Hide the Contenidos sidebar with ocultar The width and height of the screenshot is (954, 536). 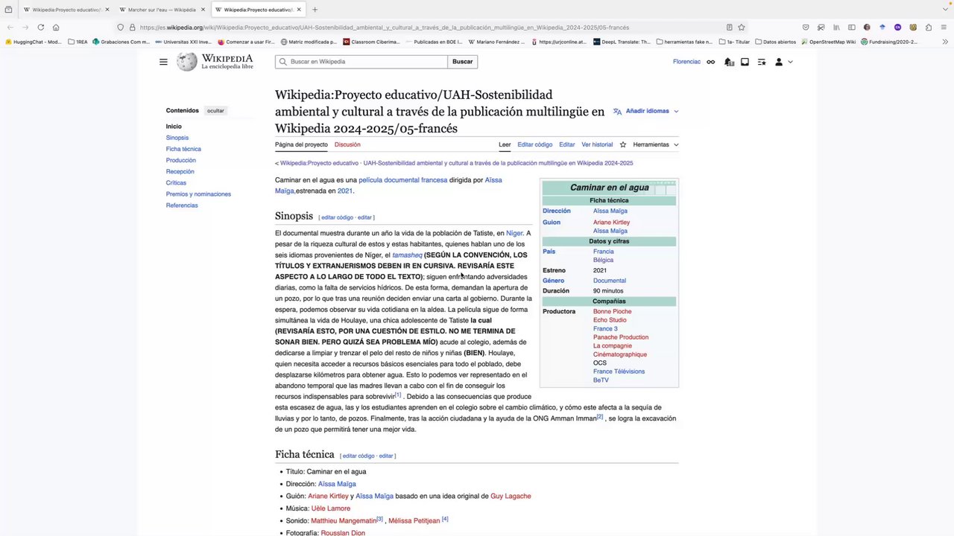pos(215,111)
